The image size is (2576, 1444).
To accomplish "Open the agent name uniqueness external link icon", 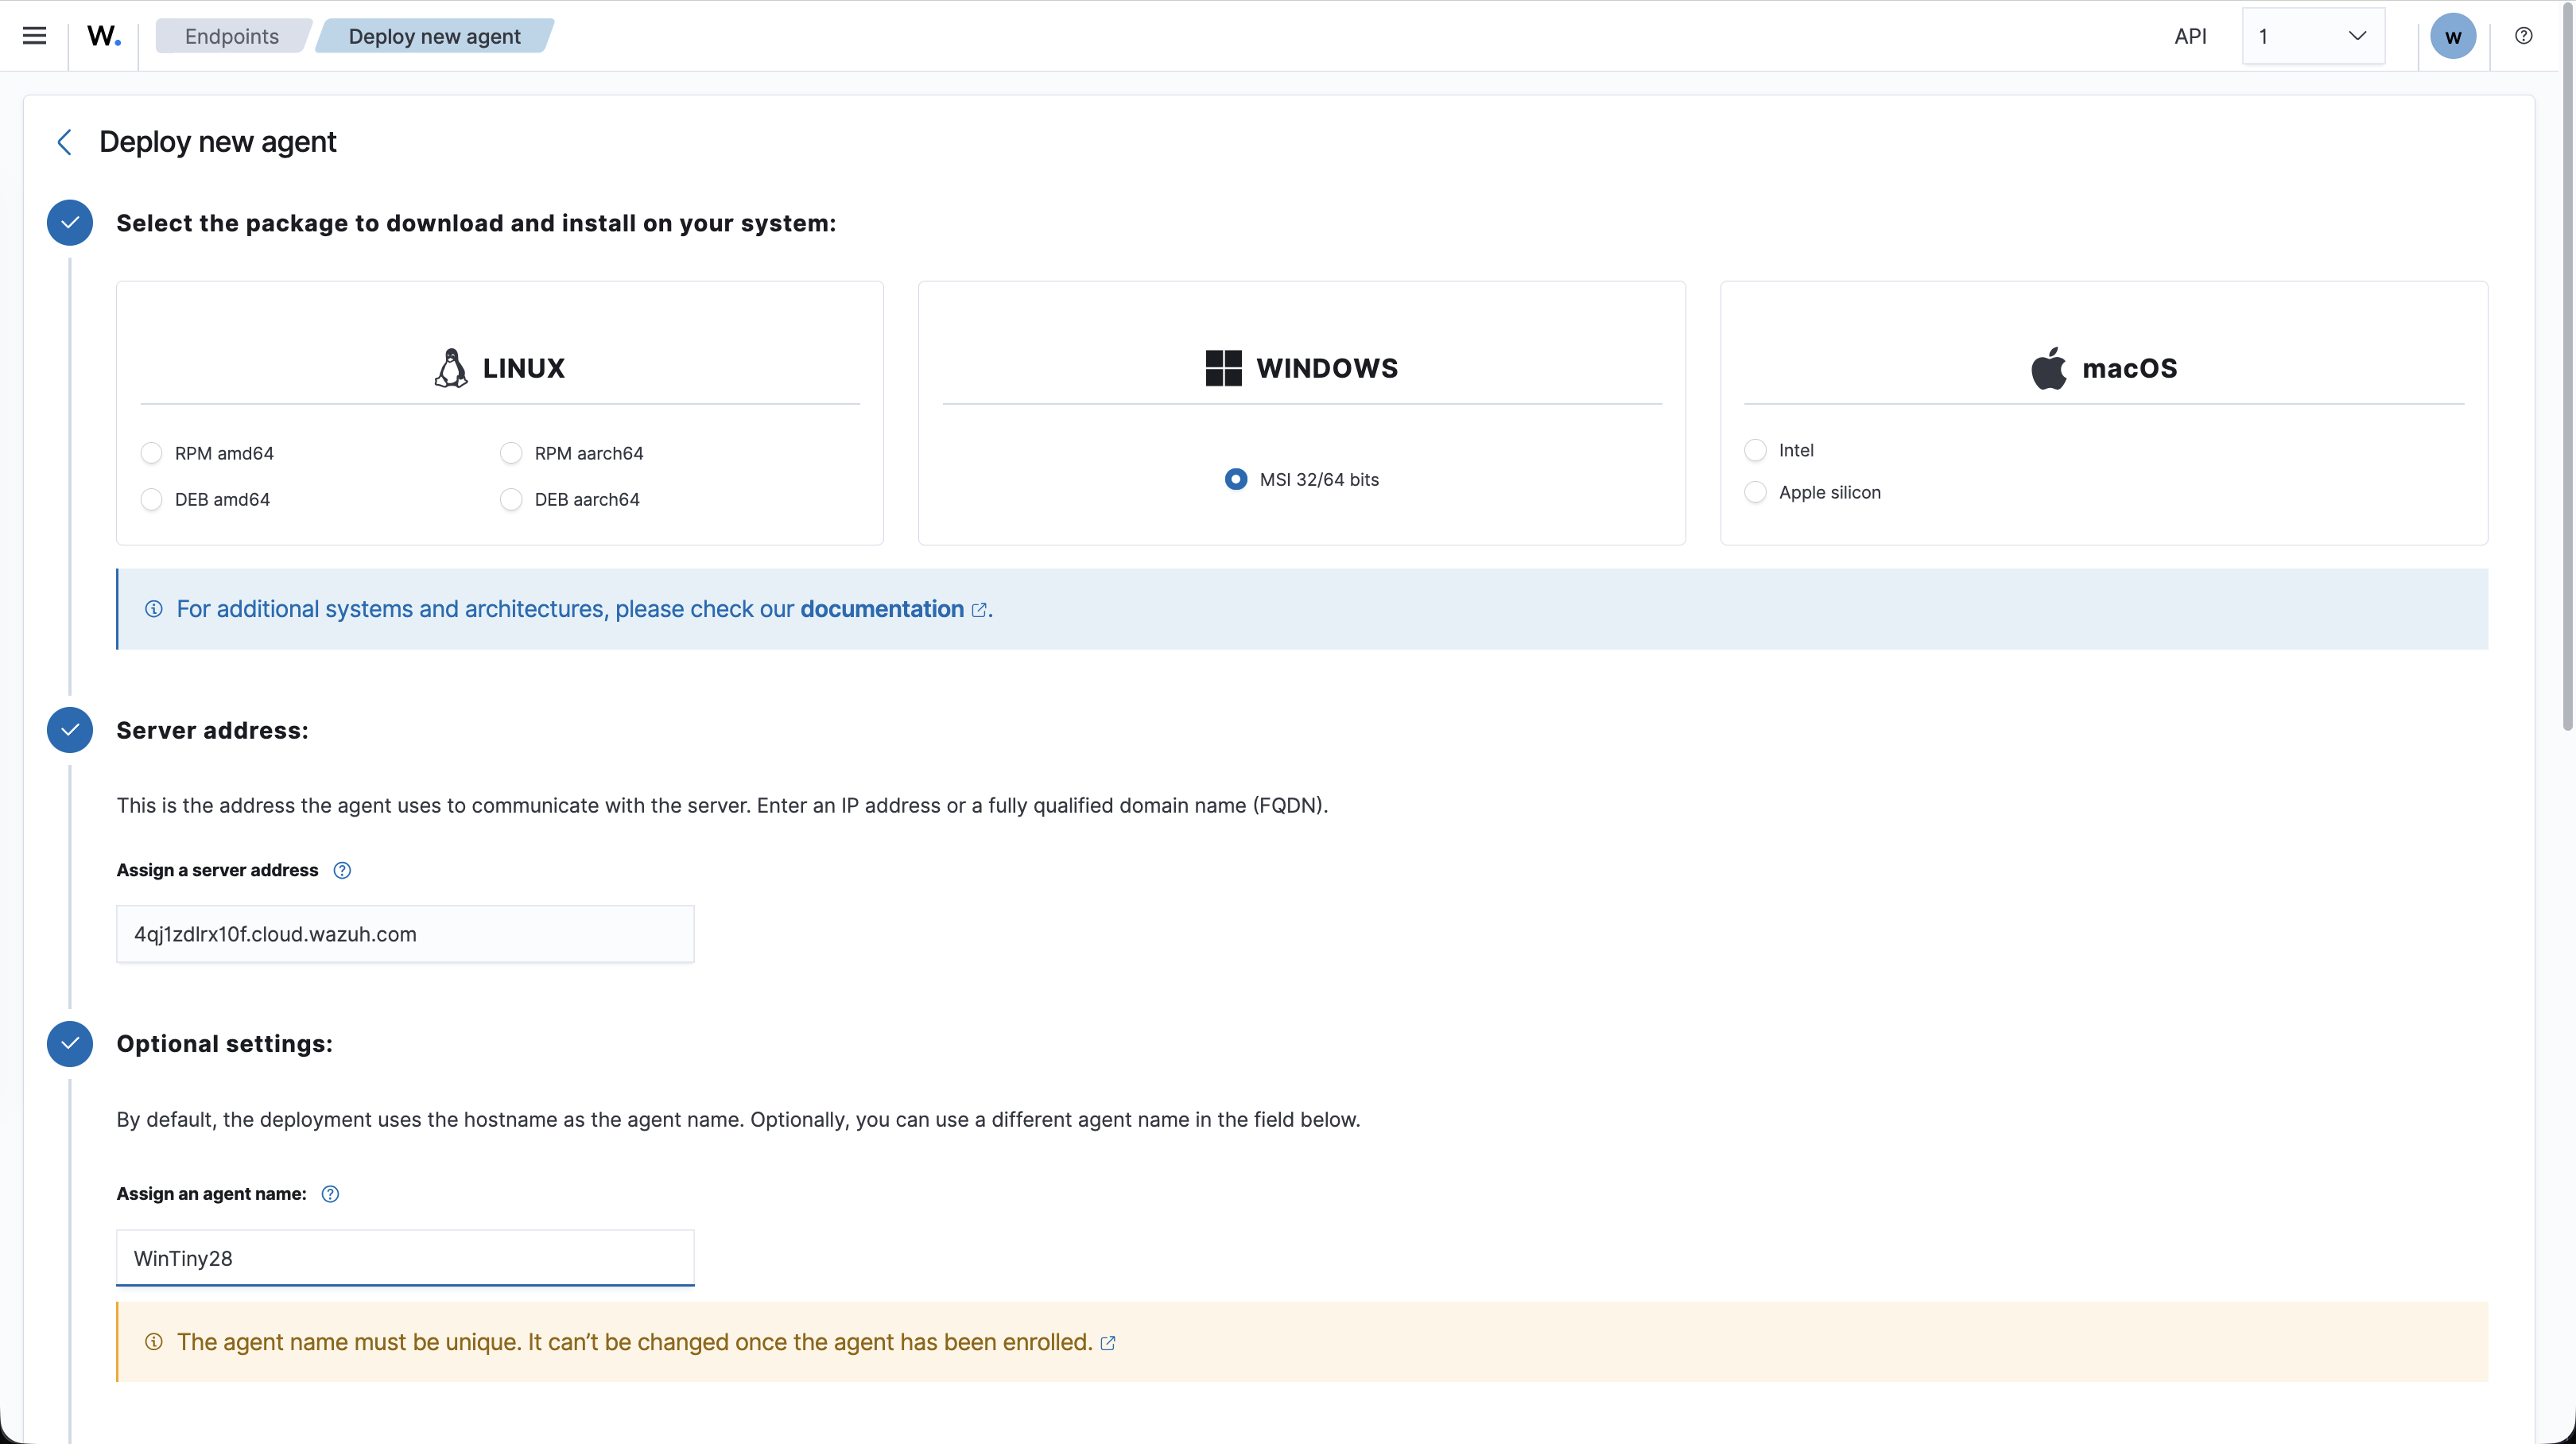I will (1108, 1343).
